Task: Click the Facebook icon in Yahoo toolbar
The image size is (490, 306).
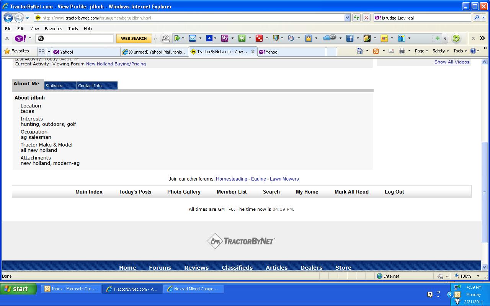Action: click(350, 38)
